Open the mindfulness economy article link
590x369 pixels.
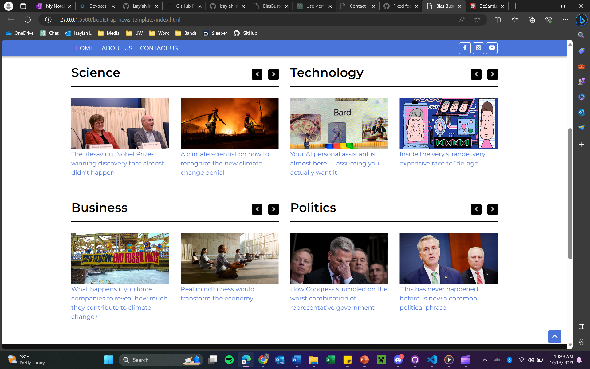pyautogui.click(x=218, y=293)
